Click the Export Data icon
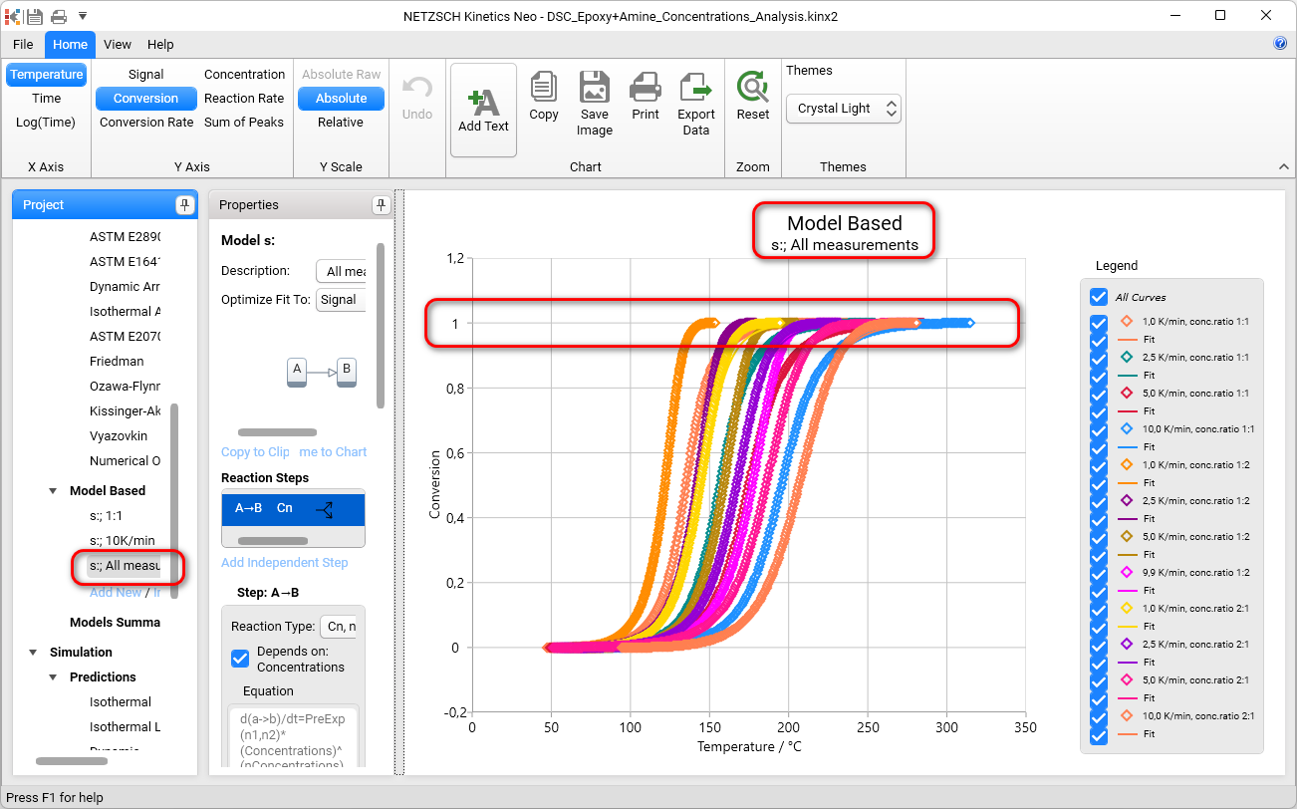 [x=696, y=88]
